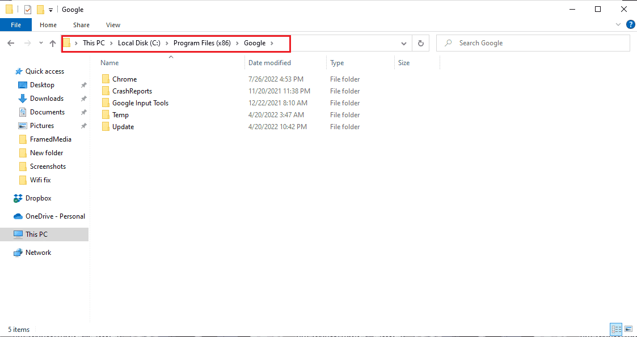This screenshot has height=337, width=637.
Task: Open the Chrome folder
Action: (x=124, y=79)
